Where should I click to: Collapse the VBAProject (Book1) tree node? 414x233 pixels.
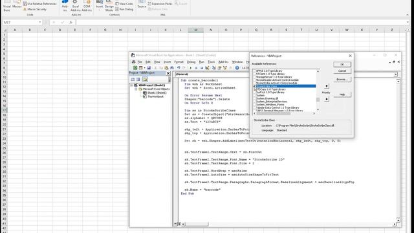click(131, 85)
